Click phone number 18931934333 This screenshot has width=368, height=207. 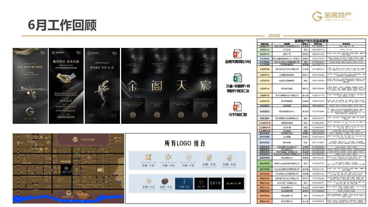coord(318,158)
